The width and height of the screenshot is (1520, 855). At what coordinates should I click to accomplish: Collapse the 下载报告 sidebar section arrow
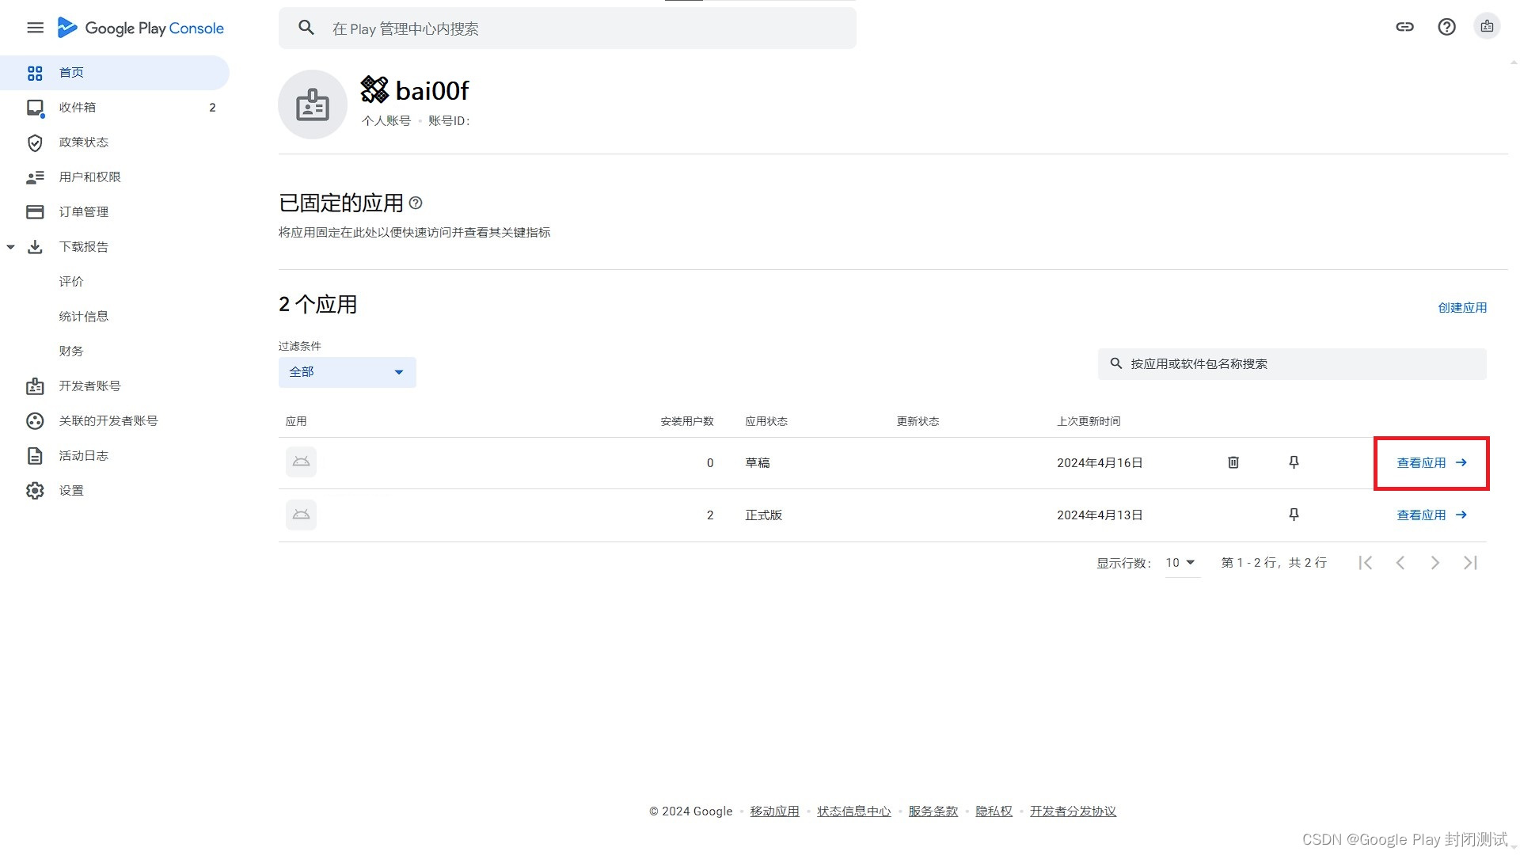point(11,247)
